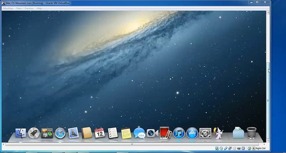Click the display status bar icon
Viewport: 286px width, 153px height.
pos(239,148)
